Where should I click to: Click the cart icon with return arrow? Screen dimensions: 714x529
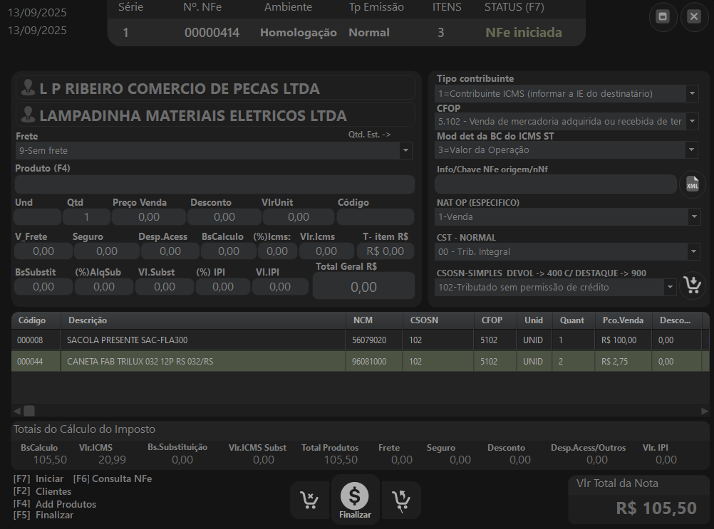(x=401, y=501)
